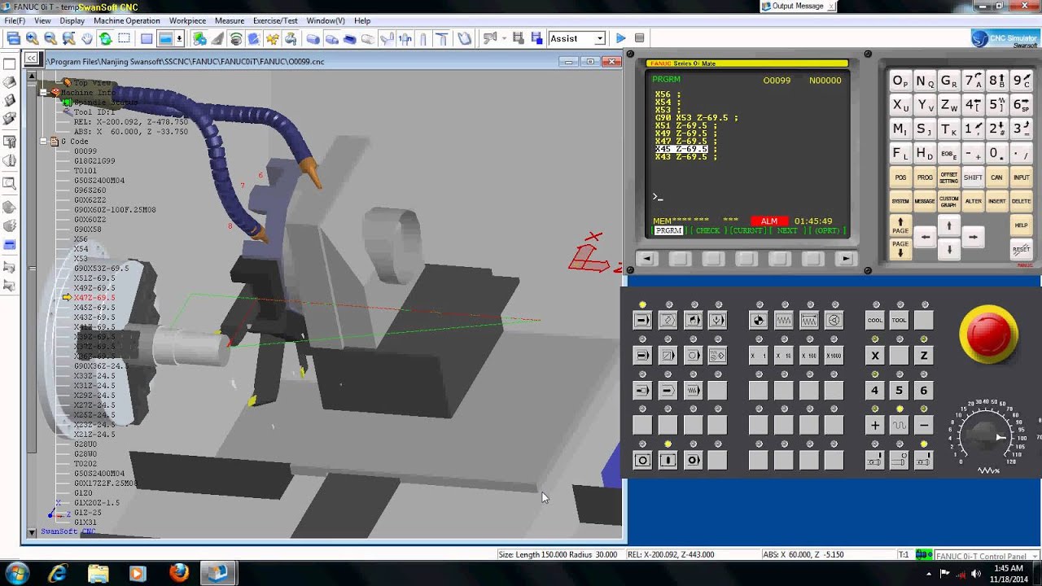The width and height of the screenshot is (1042, 586).
Task: Select the X 10 increment key
Action: pyautogui.click(x=784, y=356)
